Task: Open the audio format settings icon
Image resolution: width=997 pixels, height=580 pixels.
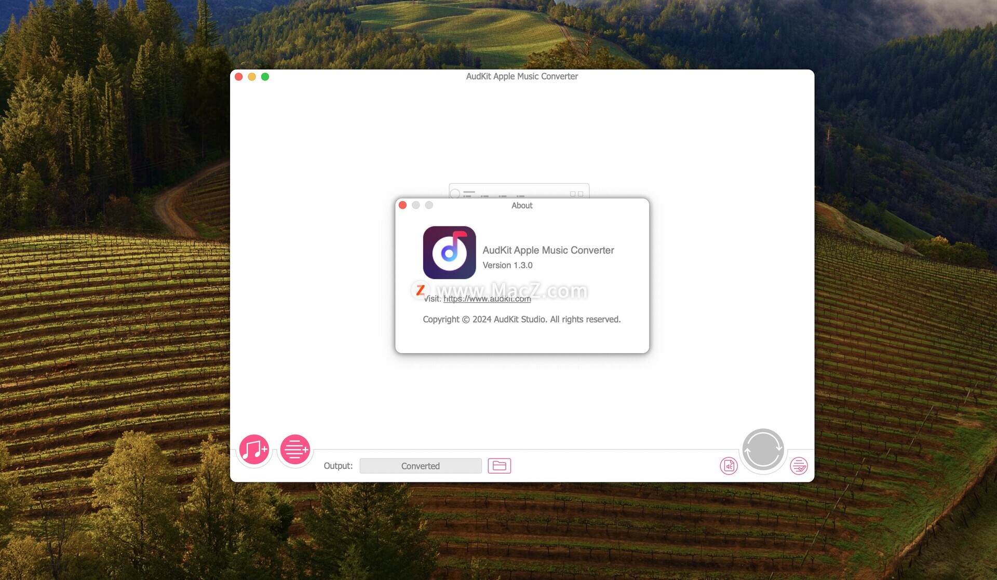Action: point(729,466)
